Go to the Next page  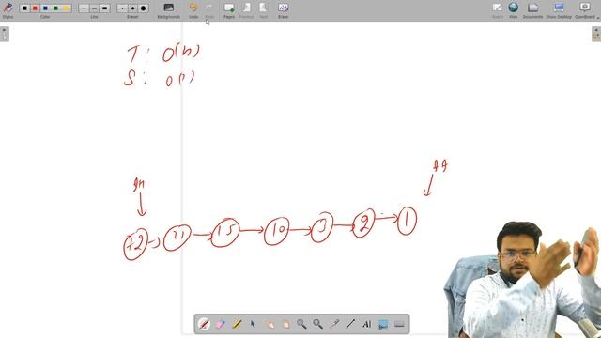pyautogui.click(x=263, y=10)
